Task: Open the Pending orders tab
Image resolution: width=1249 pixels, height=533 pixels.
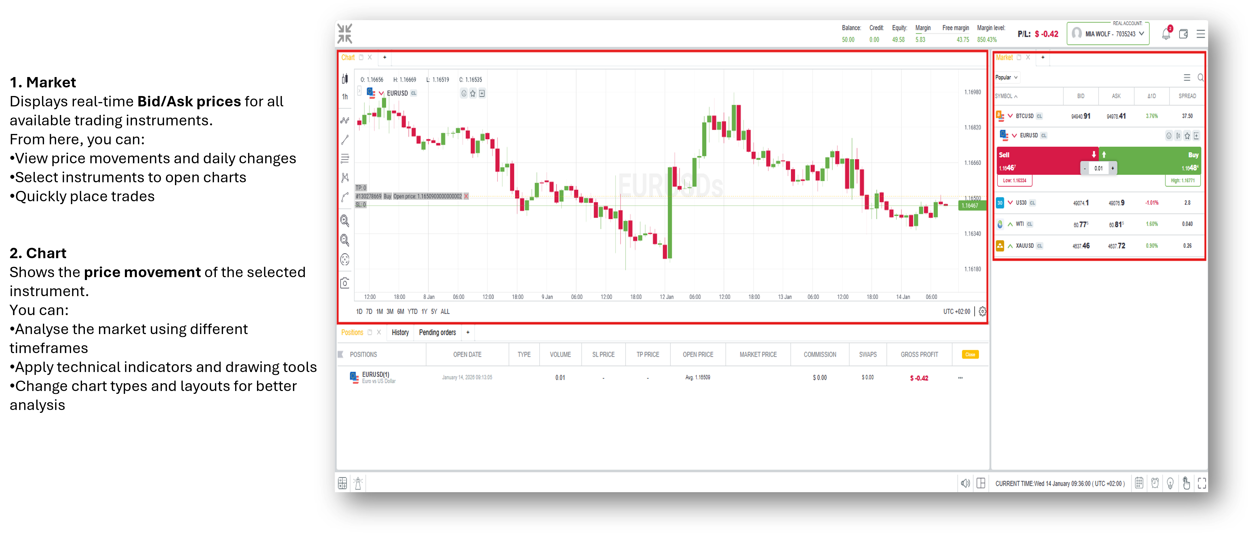Action: tap(437, 332)
